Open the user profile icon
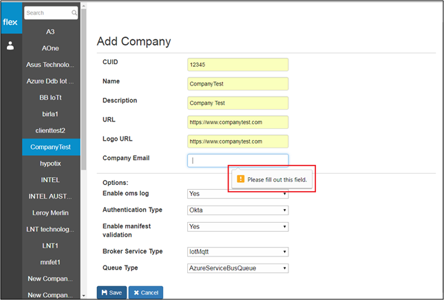 click(x=10, y=46)
